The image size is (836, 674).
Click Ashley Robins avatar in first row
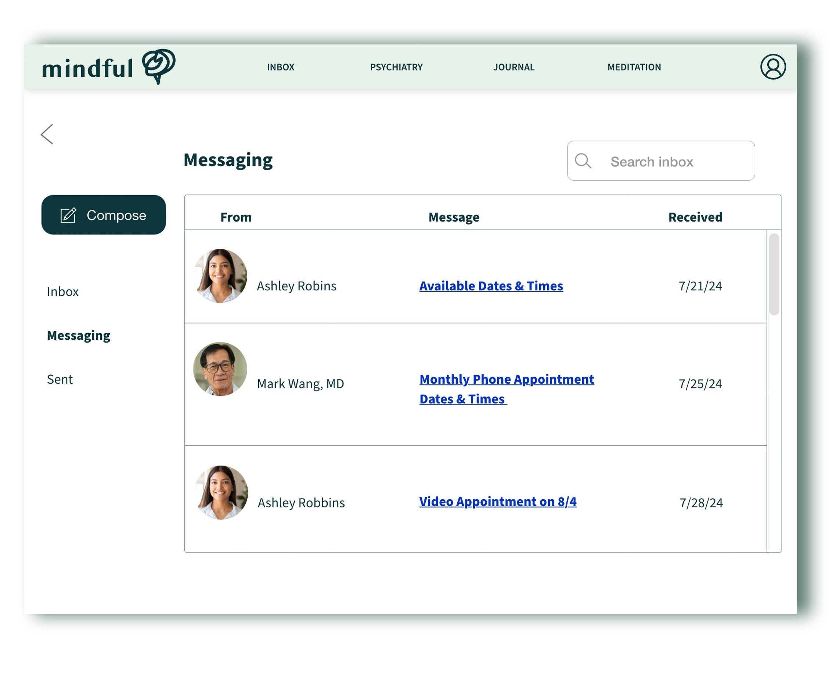[220, 276]
